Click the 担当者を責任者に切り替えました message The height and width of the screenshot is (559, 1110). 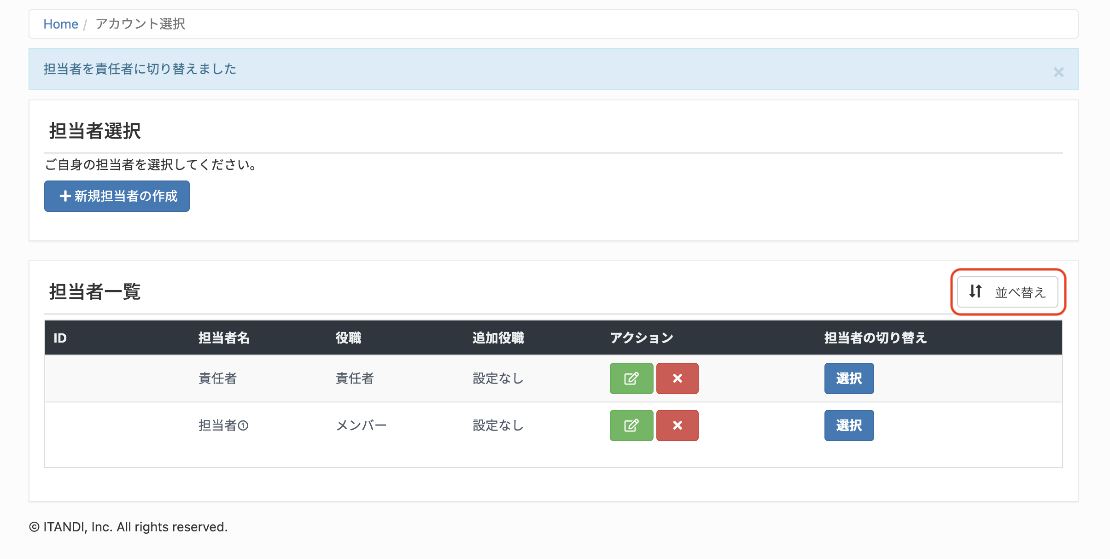(140, 69)
